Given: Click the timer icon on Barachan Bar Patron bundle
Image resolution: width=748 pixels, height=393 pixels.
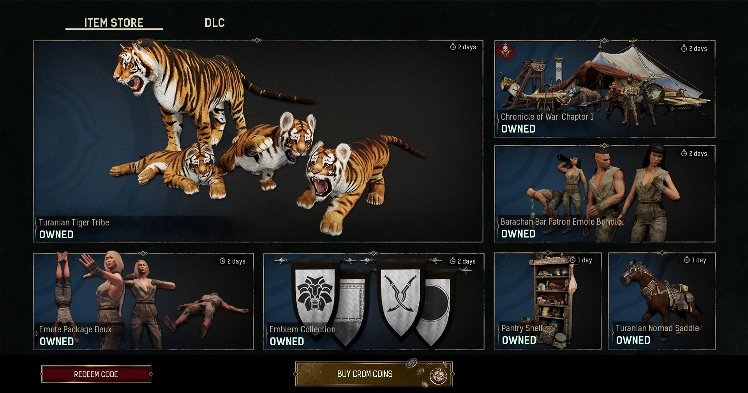Looking at the screenshot, I should click(x=684, y=153).
